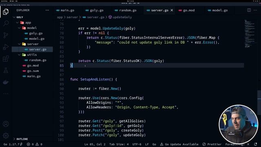Close the server.go tab
This screenshot has width=261, height=147.
(172, 10)
